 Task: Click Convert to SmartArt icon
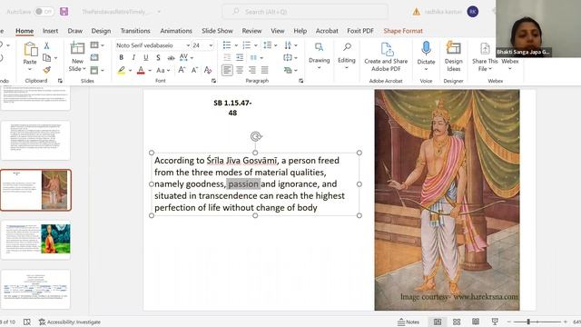(x=290, y=70)
